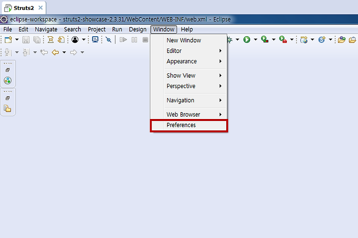This screenshot has width=358, height=238.
Task: Close the Struts2 tab
Action: (41, 8)
